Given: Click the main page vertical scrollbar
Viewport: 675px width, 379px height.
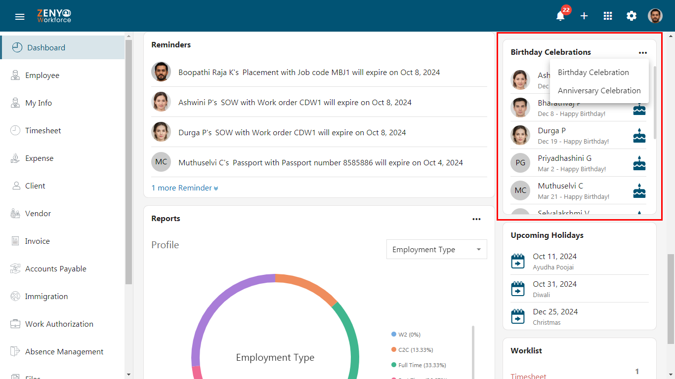Looking at the screenshot, I should 671,299.
